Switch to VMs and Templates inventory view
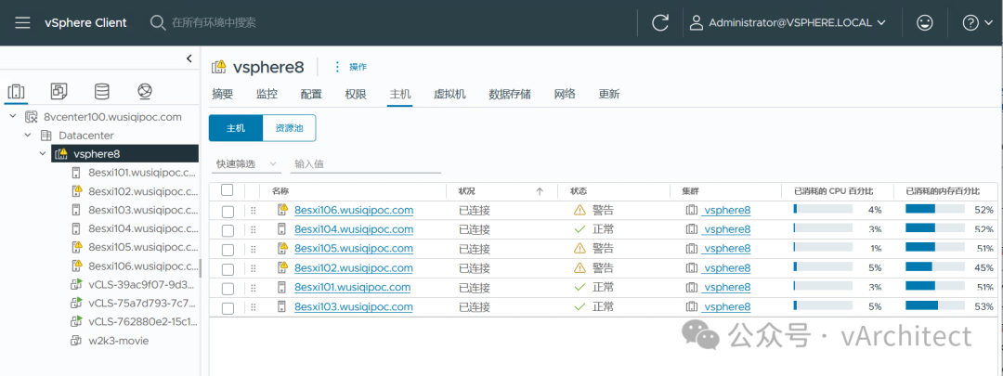The height and width of the screenshot is (376, 1003). click(x=59, y=91)
